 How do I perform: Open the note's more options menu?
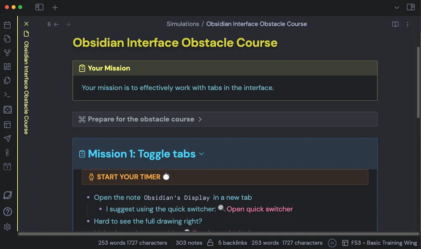click(407, 24)
